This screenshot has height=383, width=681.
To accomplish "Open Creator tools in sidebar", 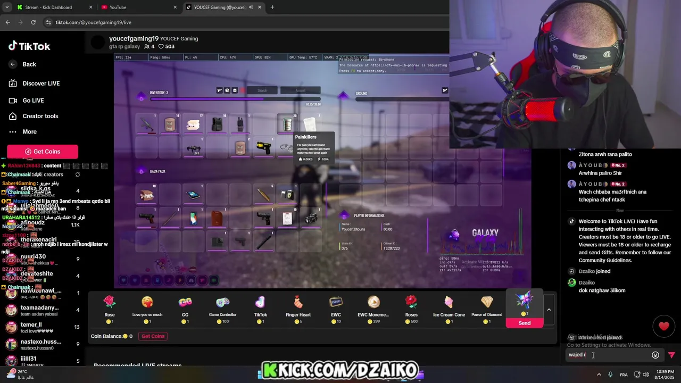I will pos(34,116).
